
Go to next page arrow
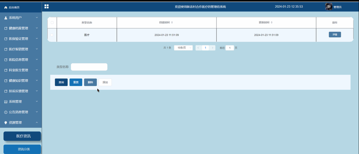pyautogui.click(x=212, y=48)
